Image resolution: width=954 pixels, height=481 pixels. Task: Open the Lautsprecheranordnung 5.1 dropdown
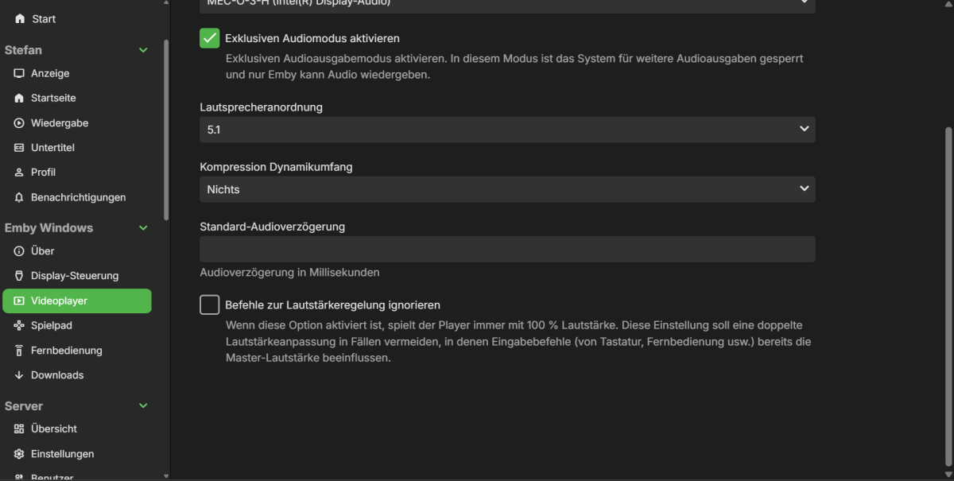coord(507,129)
